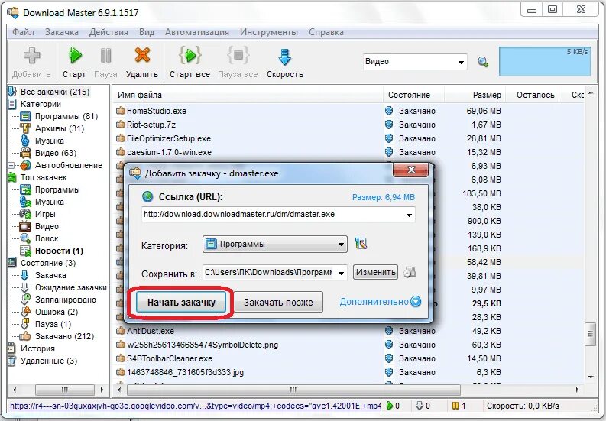This screenshot has width=606, height=421.
Task: Select AntiDust.exe in file list
Action: tap(151, 331)
